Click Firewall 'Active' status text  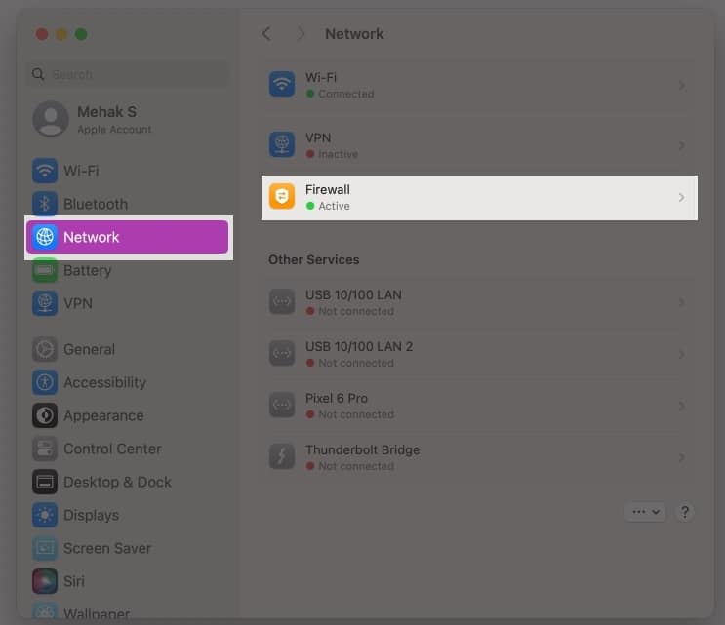[334, 206]
